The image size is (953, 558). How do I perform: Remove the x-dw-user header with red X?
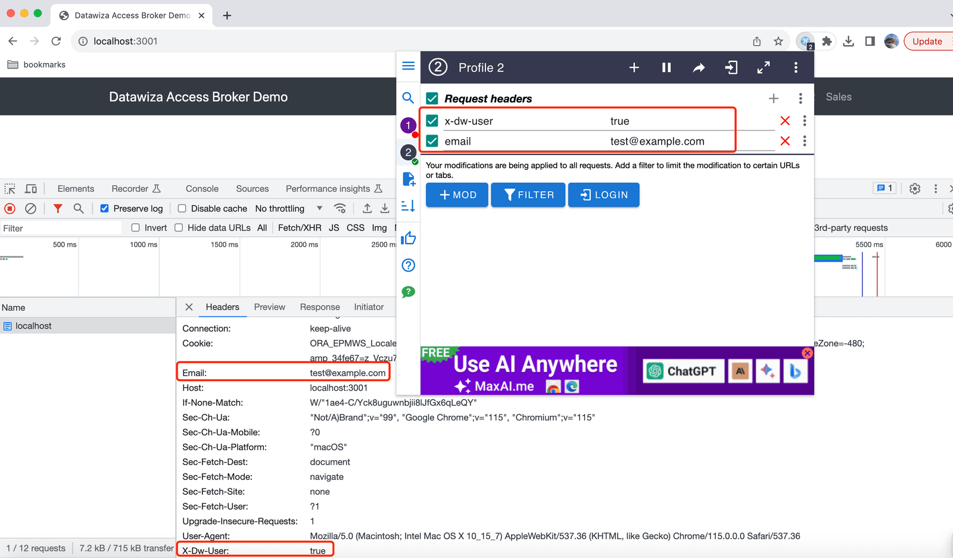click(785, 121)
